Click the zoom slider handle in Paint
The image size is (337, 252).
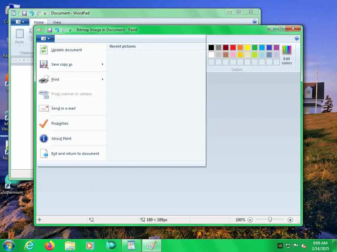(x=270, y=220)
